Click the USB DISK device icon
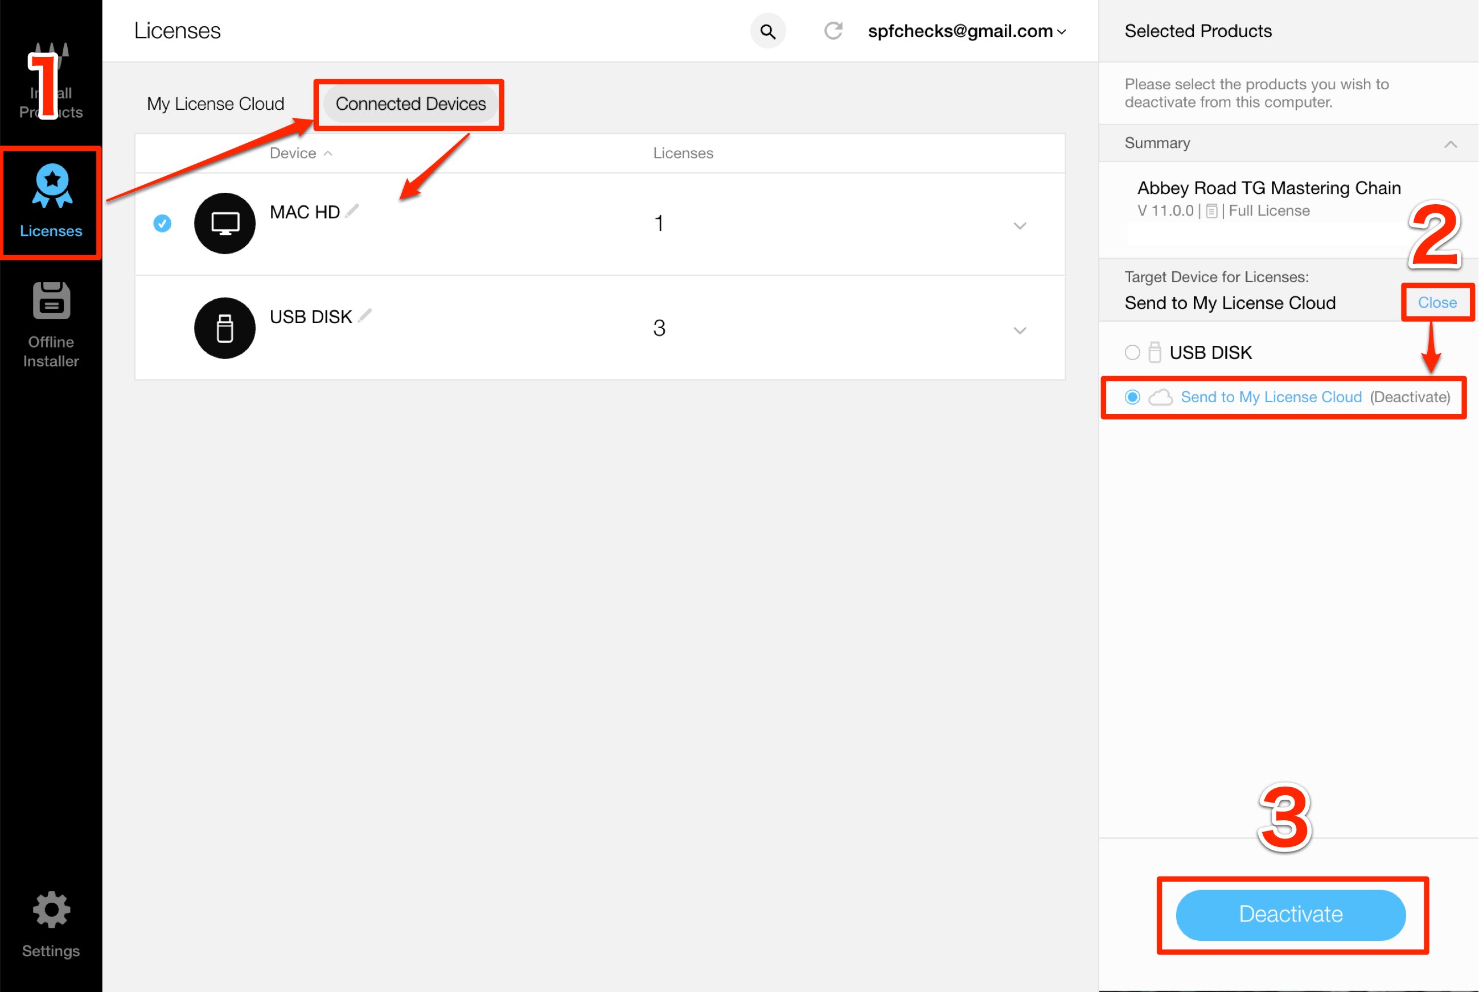 coord(221,326)
